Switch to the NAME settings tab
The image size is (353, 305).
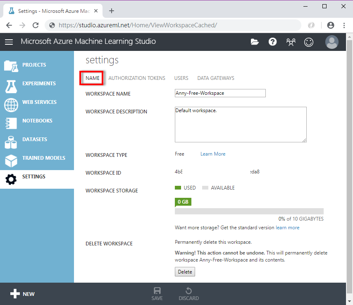[x=92, y=78]
